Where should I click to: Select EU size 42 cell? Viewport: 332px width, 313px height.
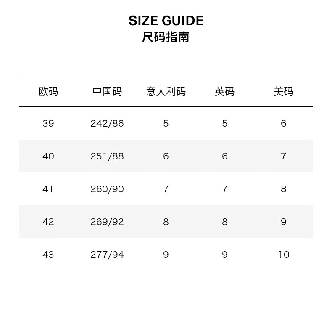pyautogui.click(x=48, y=222)
